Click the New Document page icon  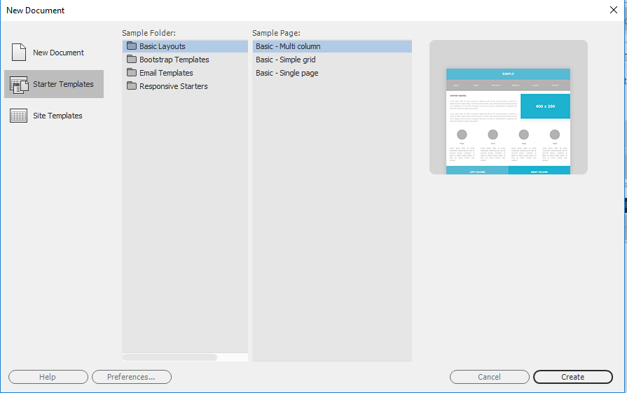19,53
